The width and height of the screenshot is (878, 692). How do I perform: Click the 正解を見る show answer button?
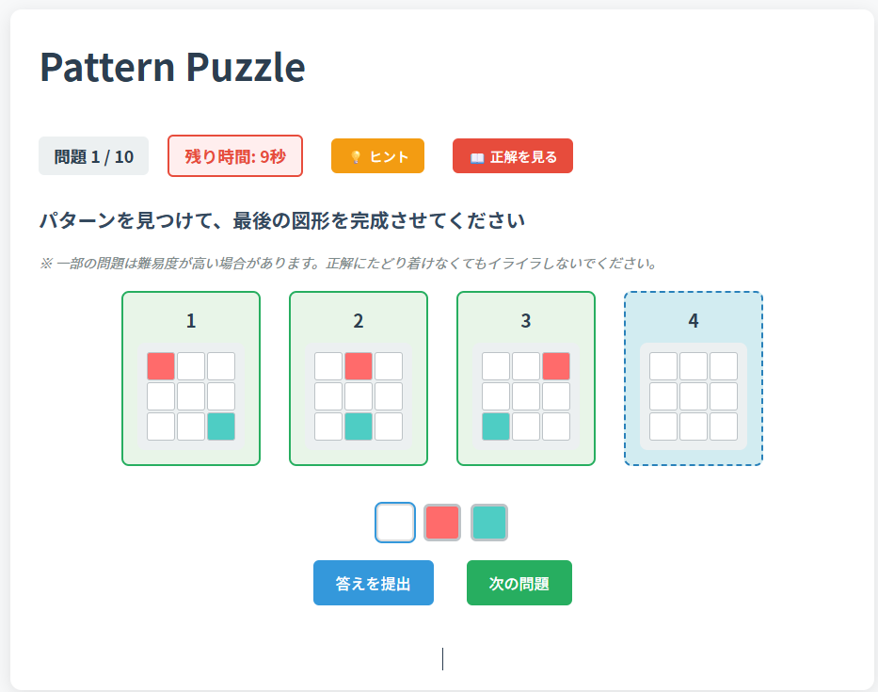pyautogui.click(x=513, y=156)
